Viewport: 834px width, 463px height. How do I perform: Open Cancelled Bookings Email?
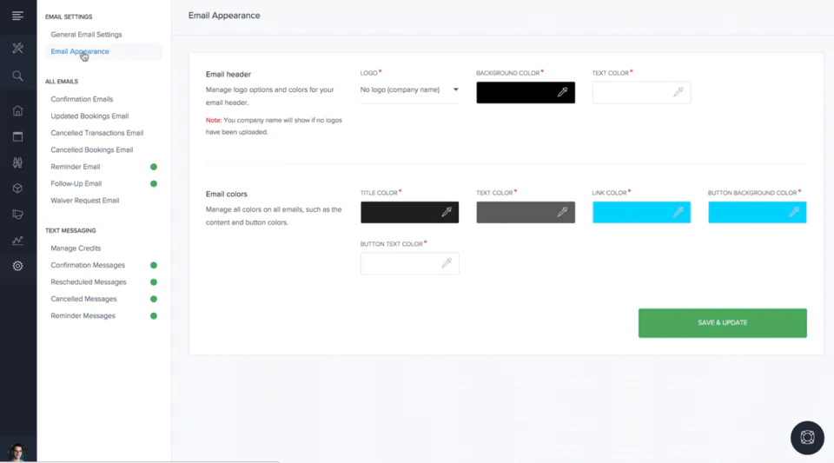pyautogui.click(x=91, y=150)
